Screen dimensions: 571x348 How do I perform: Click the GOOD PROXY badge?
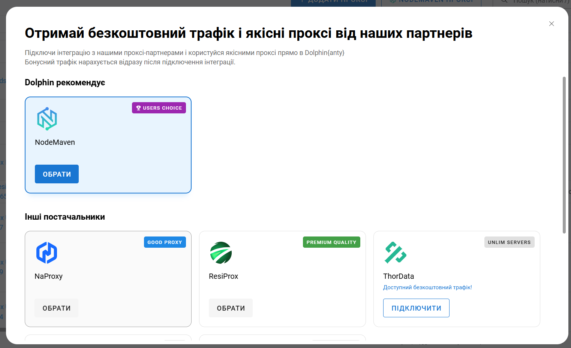pos(165,242)
